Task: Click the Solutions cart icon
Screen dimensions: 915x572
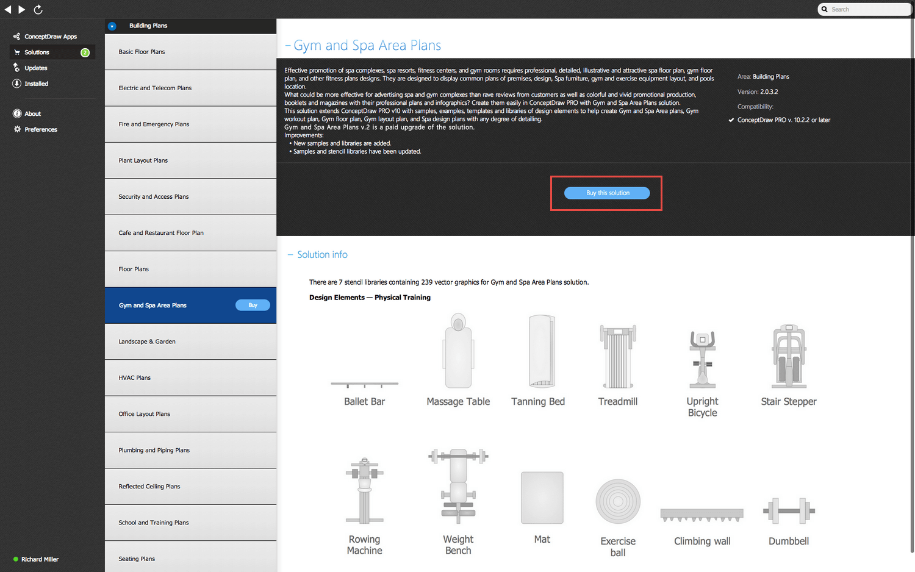Action: (17, 52)
